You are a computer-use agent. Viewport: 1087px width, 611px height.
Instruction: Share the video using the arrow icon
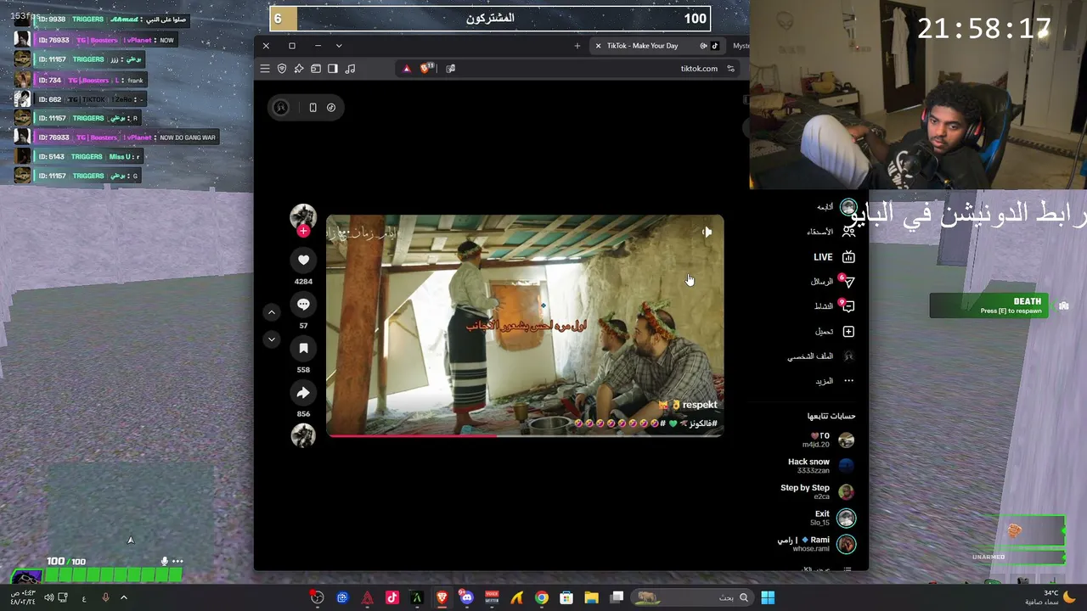point(303,392)
